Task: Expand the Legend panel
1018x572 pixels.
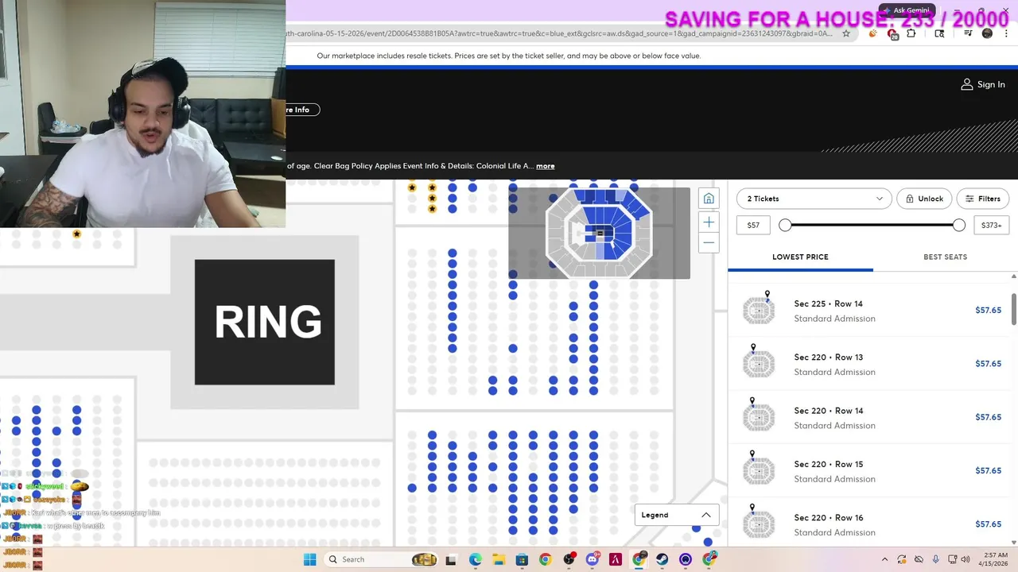Action: (675, 515)
